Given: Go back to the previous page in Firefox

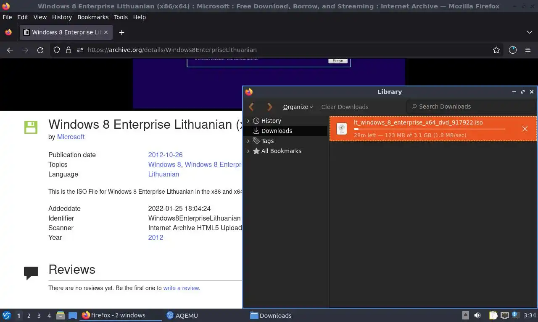Looking at the screenshot, I should (x=10, y=50).
